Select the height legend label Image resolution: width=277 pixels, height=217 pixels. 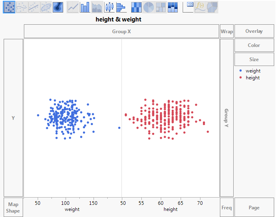pos(253,78)
